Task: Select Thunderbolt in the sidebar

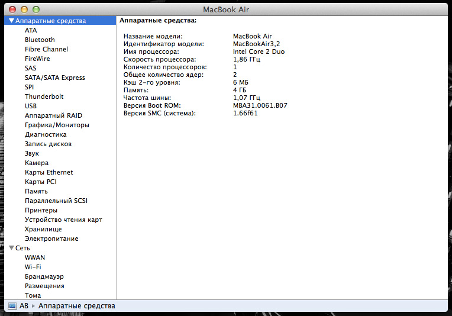Action: click(44, 96)
